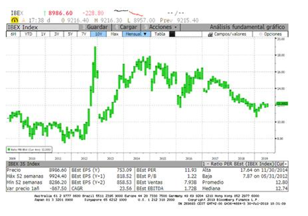
Task: Click the Campos/valores icon
Action: point(210,34)
